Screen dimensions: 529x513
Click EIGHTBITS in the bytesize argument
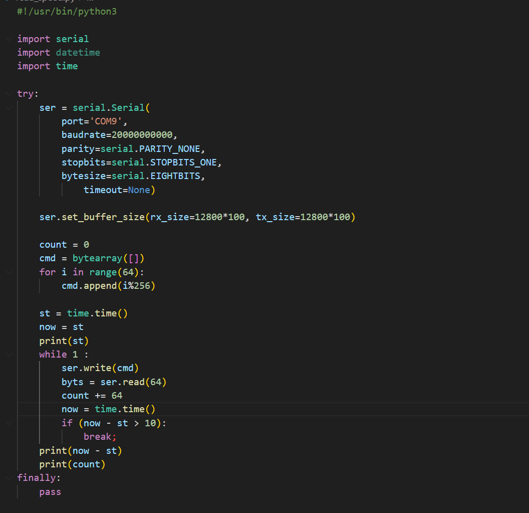tap(175, 176)
